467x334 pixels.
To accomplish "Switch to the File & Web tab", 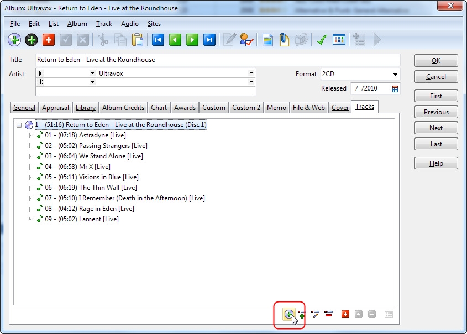I will point(309,108).
